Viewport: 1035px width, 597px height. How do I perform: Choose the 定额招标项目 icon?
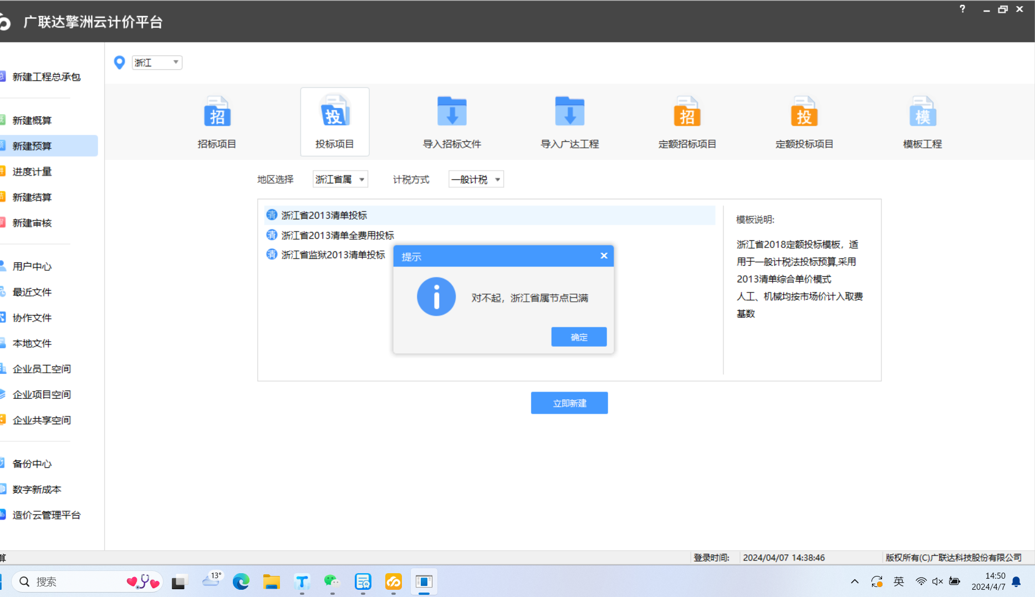[687, 112]
